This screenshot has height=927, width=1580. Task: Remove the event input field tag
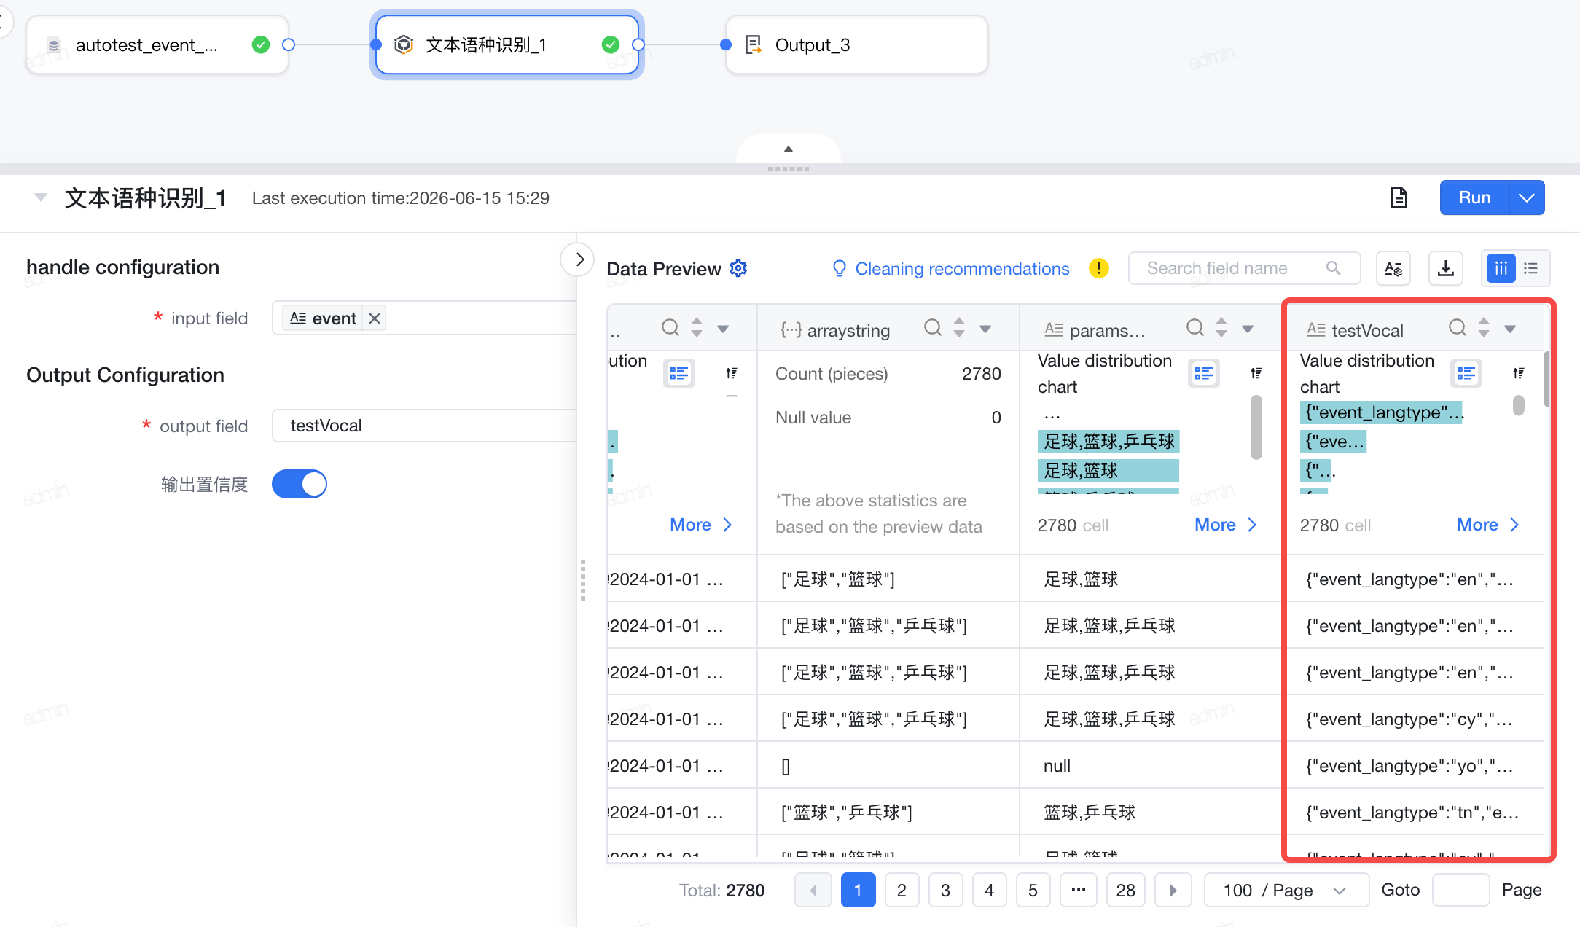point(375,318)
